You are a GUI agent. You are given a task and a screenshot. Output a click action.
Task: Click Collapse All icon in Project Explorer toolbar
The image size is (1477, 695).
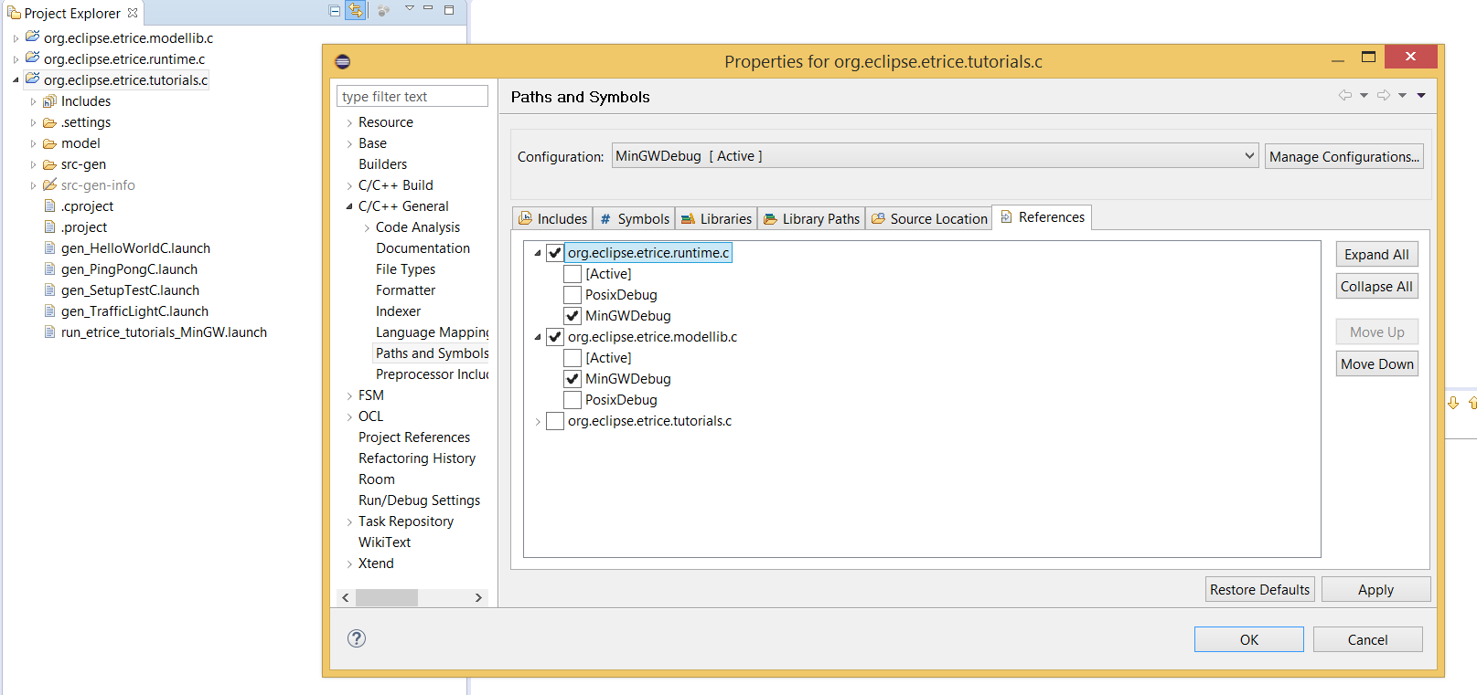335,11
